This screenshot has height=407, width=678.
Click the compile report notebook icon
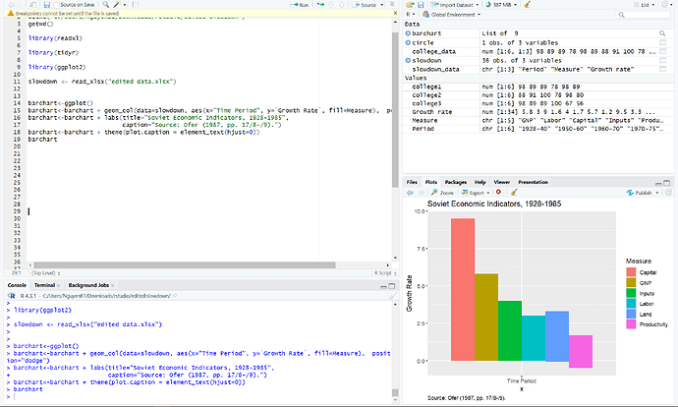click(136, 5)
